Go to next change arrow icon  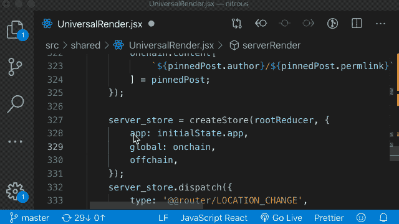308,24
